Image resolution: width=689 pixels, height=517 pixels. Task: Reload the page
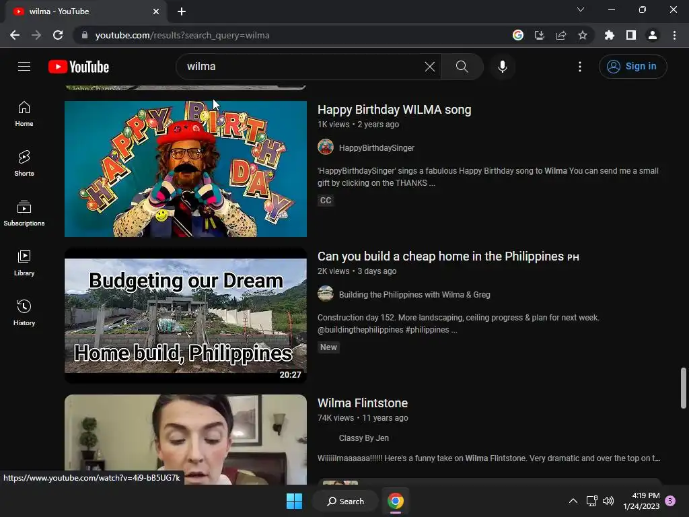click(x=58, y=35)
